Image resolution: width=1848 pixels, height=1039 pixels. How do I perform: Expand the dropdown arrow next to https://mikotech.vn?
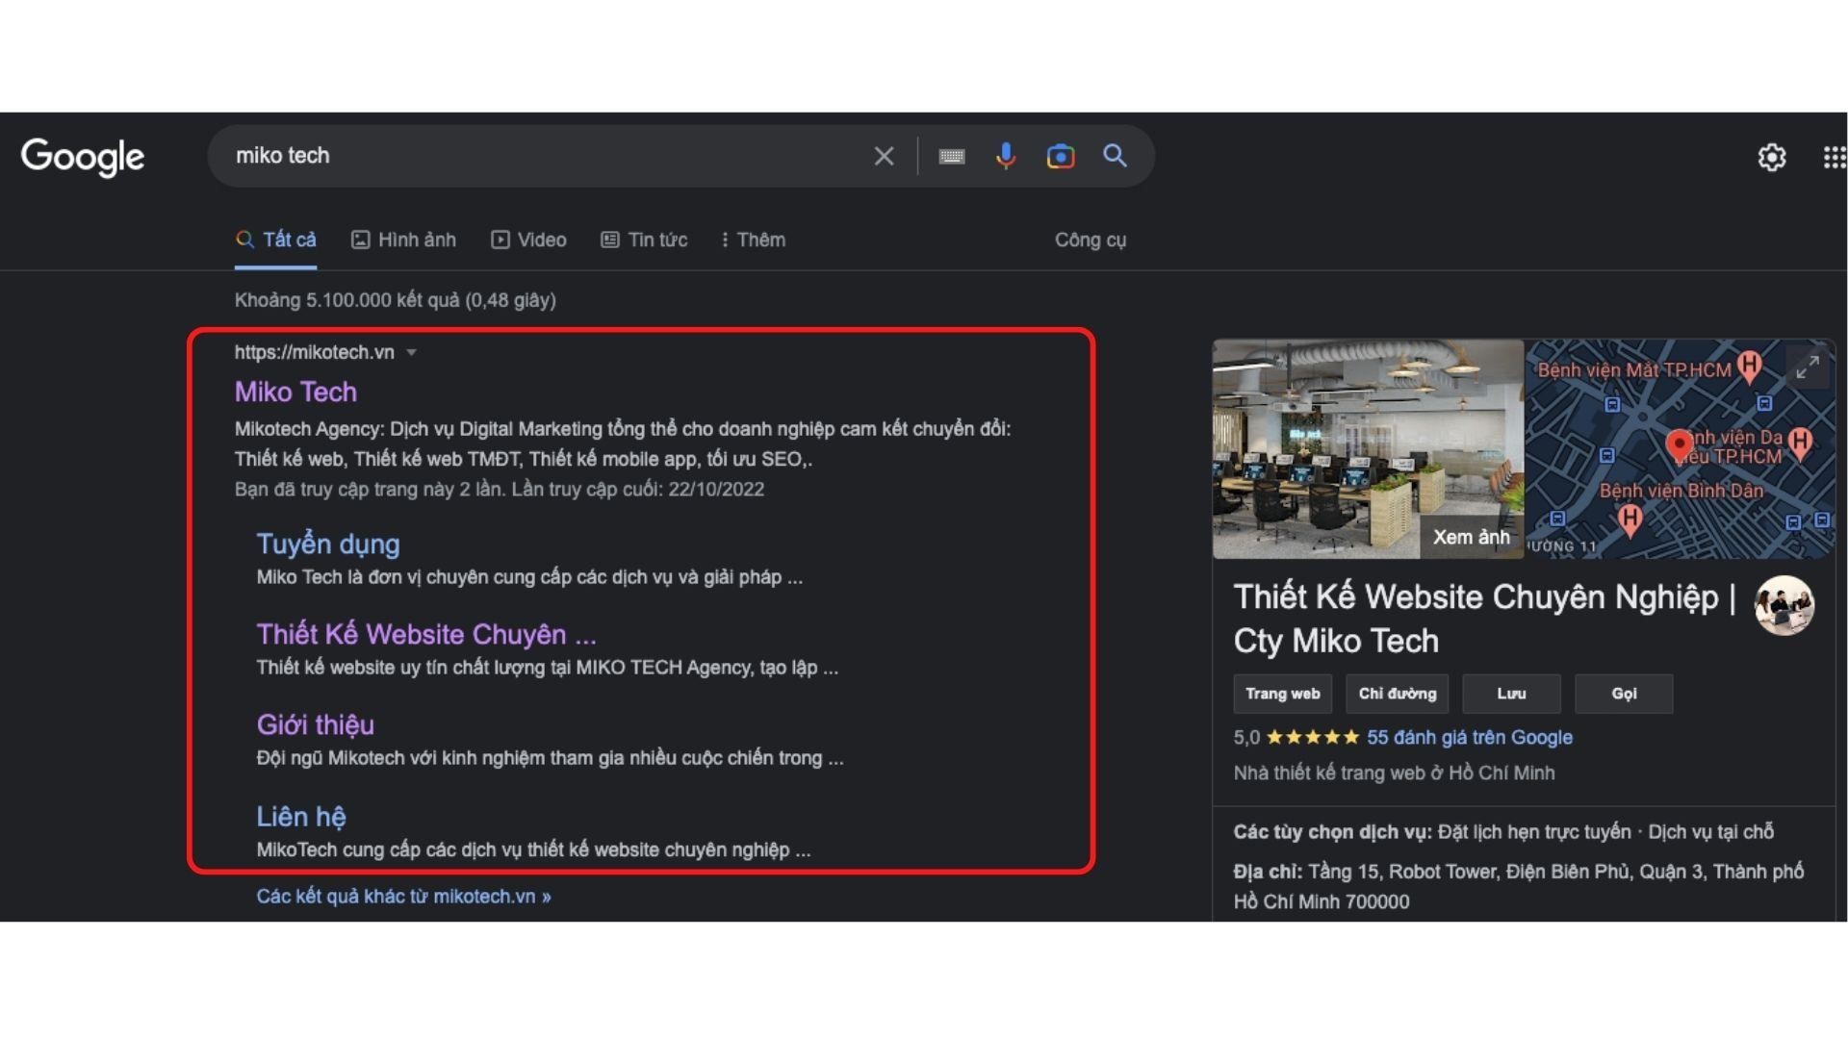point(411,352)
